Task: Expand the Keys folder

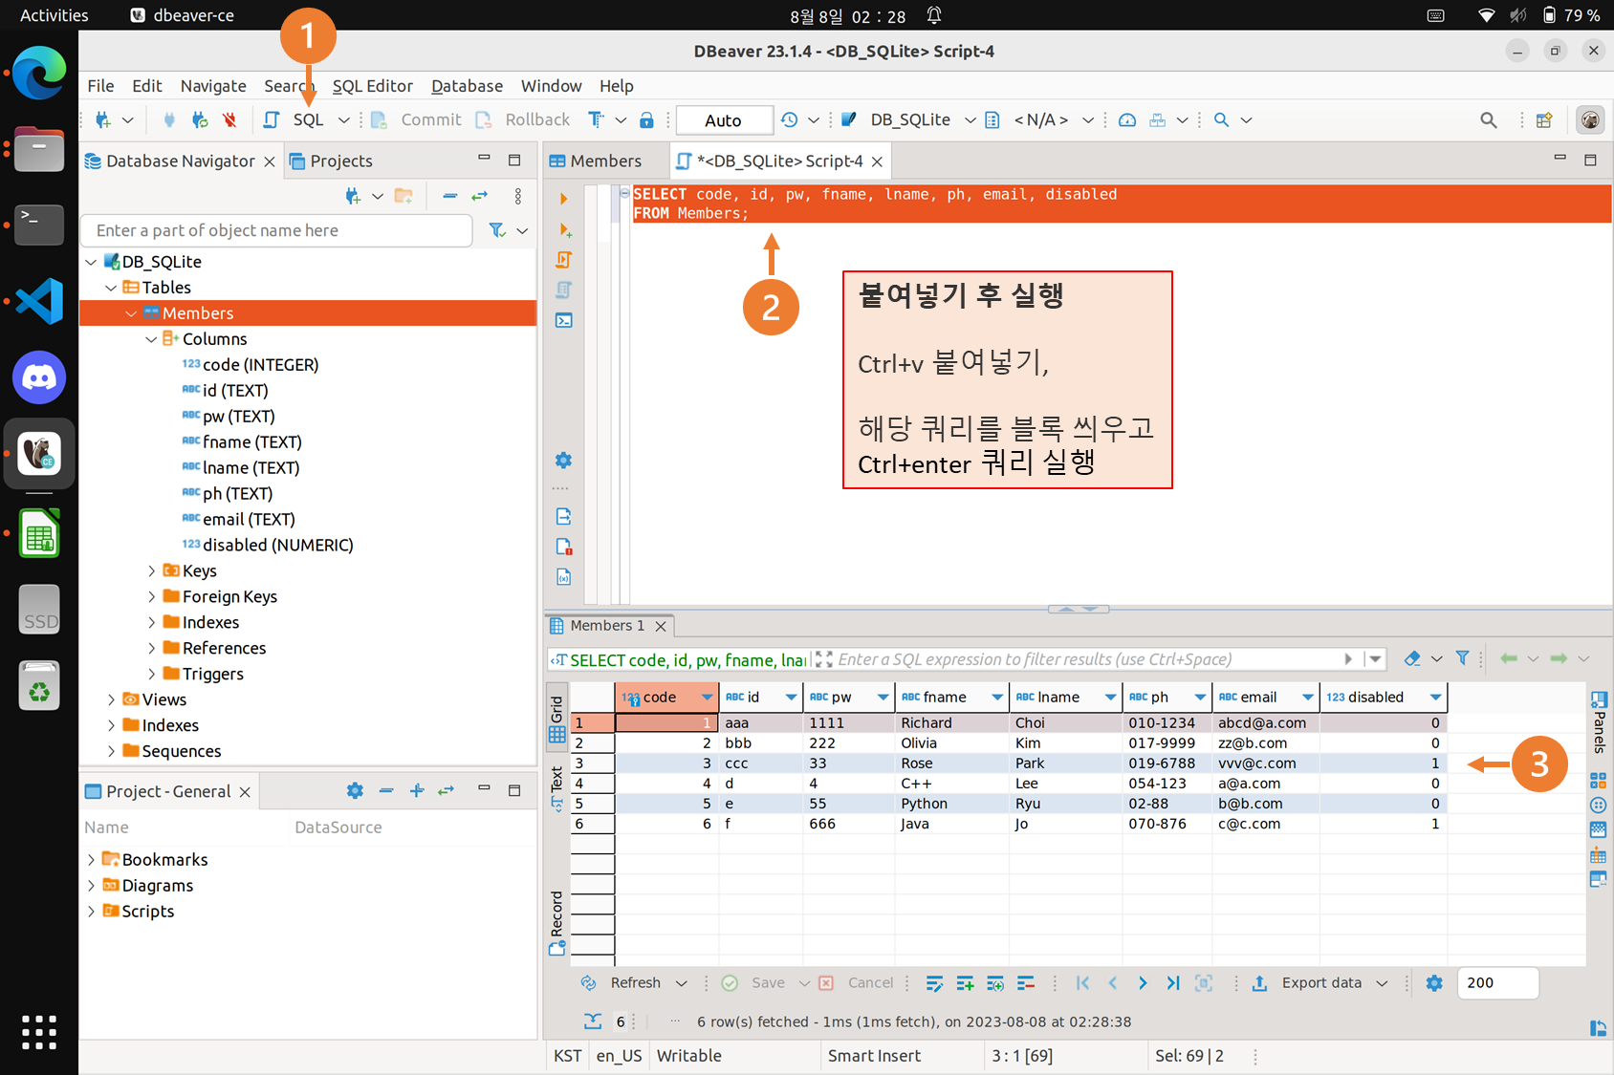Action: coord(151,571)
